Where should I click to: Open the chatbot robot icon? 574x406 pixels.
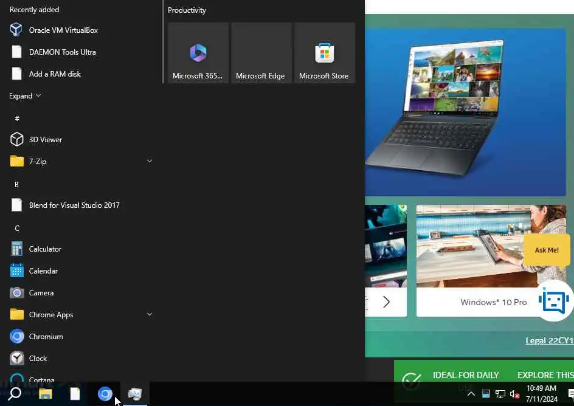[554, 301]
